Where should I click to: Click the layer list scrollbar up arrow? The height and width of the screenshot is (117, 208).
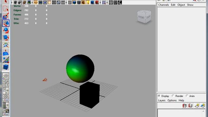tap(203, 111)
